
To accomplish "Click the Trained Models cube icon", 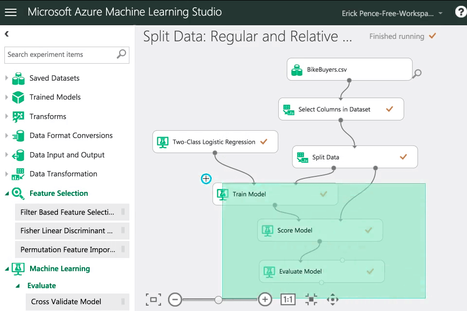I will point(18,97).
